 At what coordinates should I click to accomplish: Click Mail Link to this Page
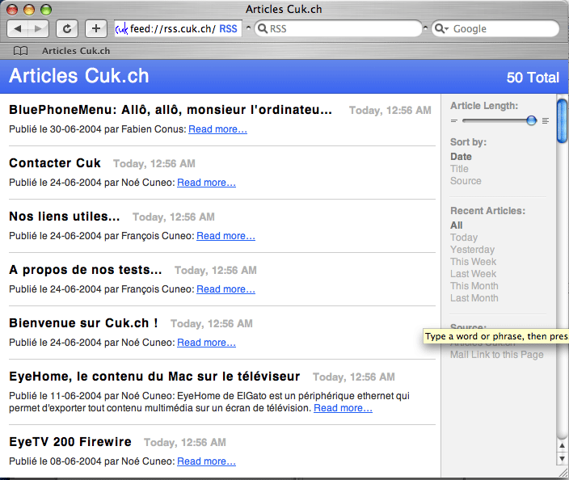[497, 355]
